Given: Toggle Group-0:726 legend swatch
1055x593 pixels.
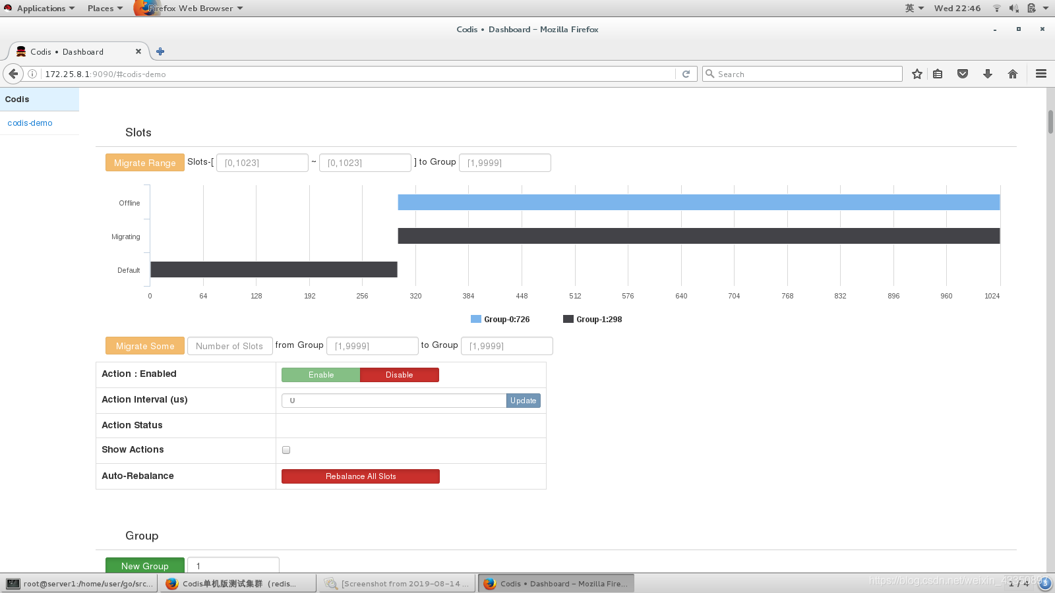Looking at the screenshot, I should tap(476, 319).
